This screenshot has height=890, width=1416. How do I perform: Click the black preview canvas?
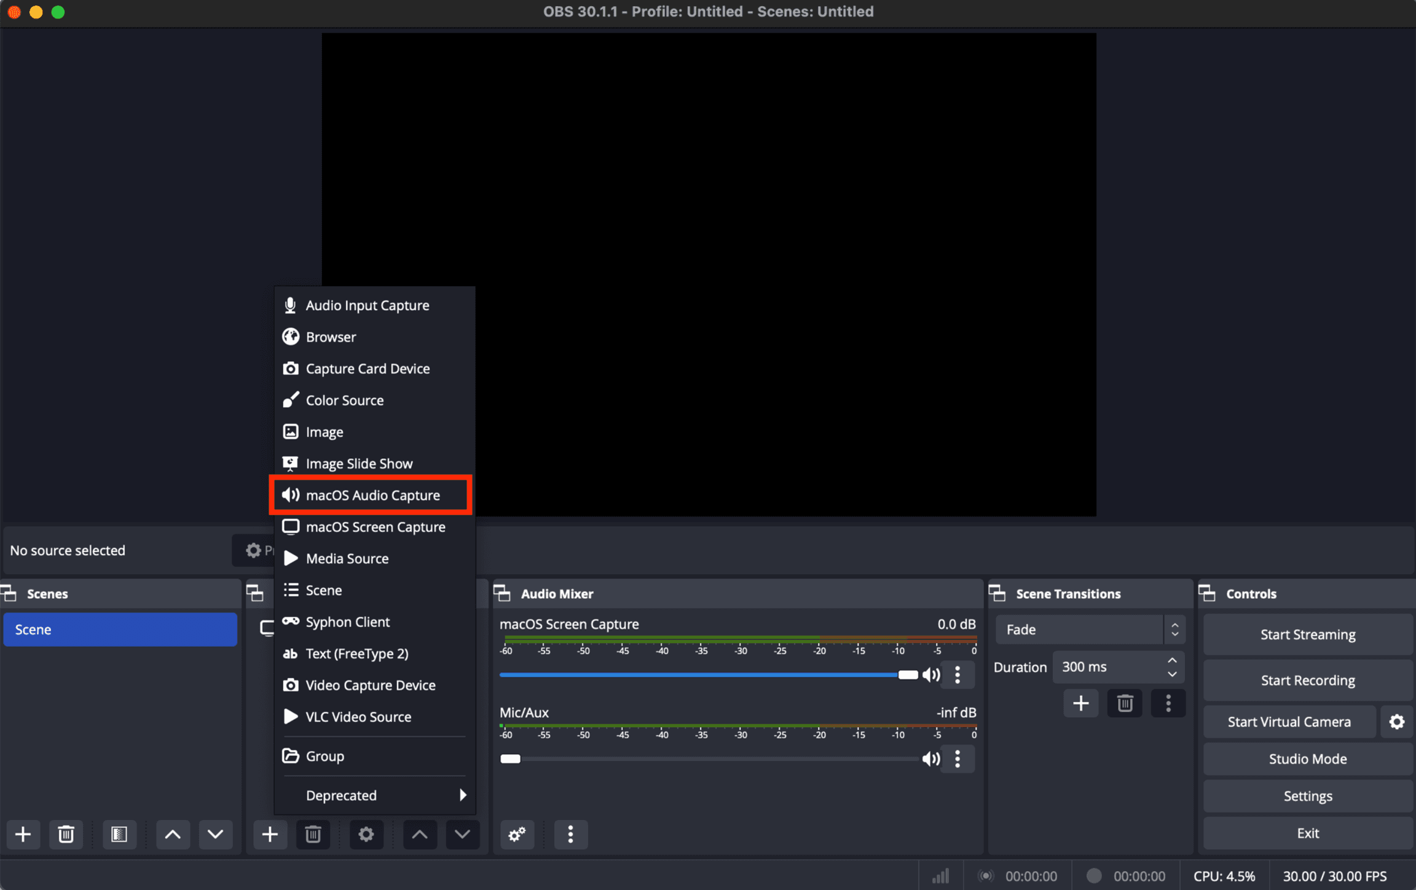709,275
